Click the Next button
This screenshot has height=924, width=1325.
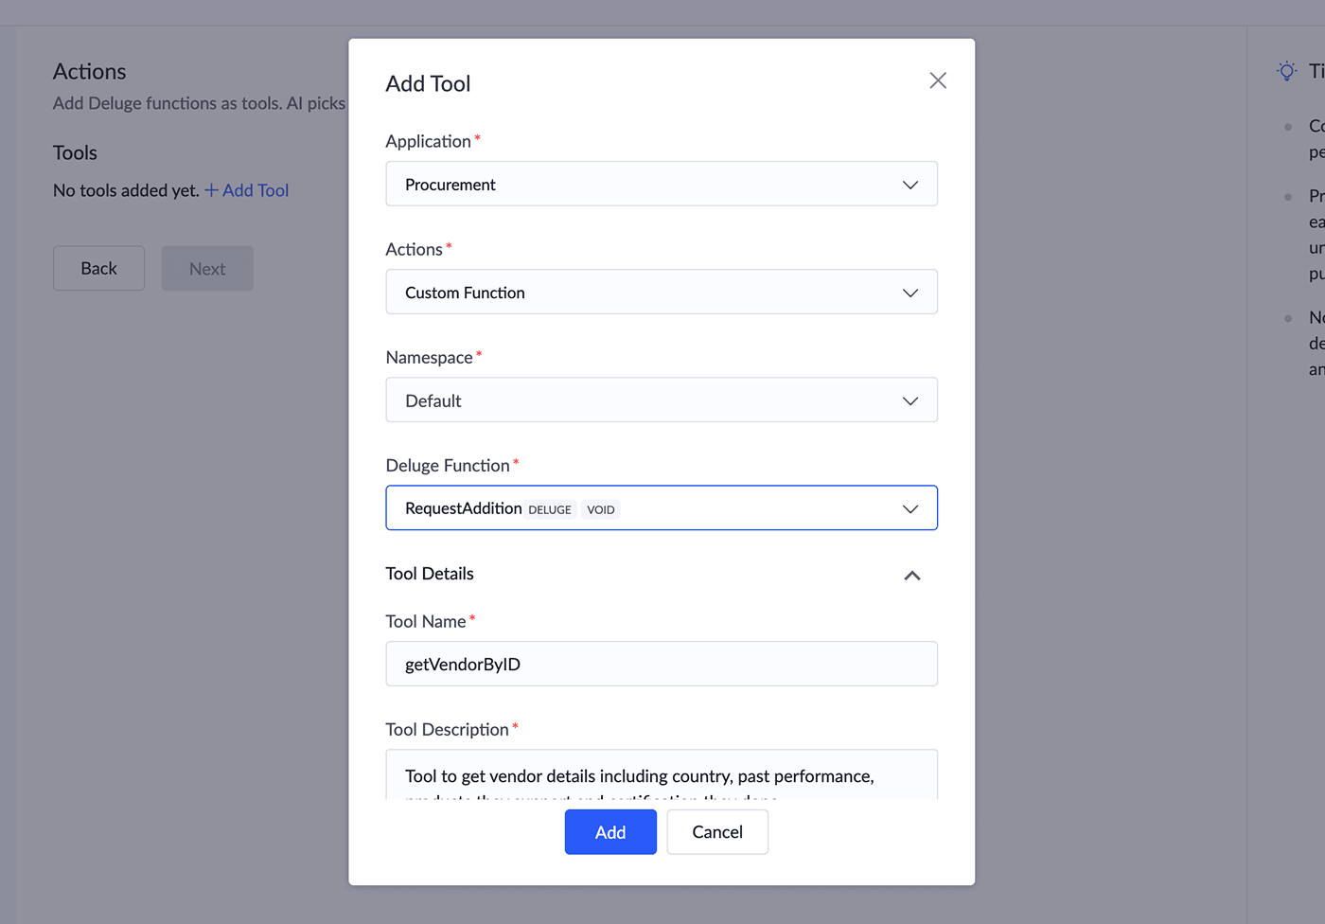click(x=207, y=268)
